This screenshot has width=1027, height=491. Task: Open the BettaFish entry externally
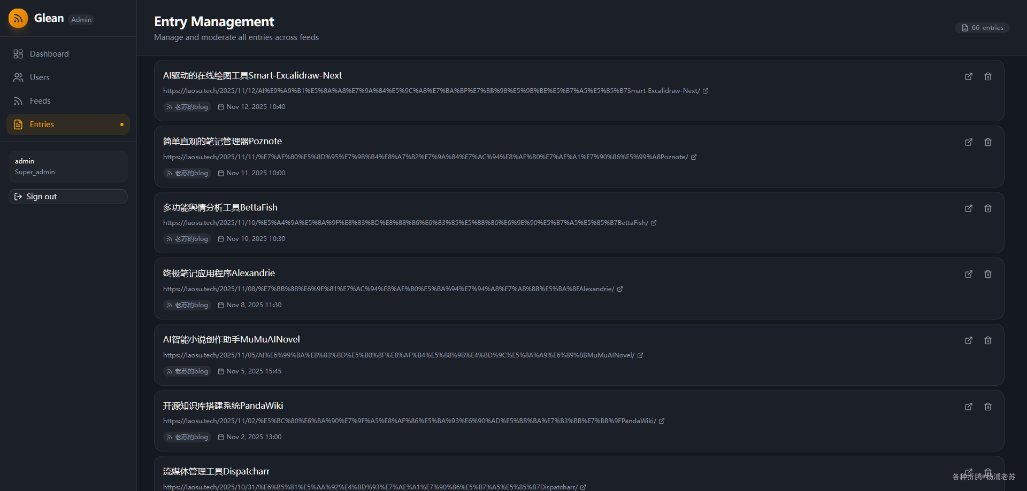pyautogui.click(x=969, y=208)
